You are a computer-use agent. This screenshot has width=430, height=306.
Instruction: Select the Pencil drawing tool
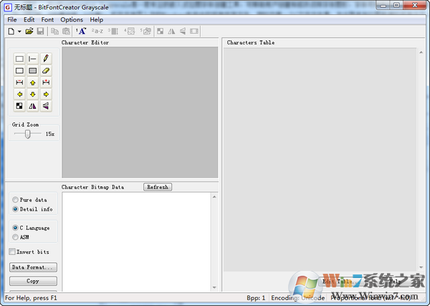point(46,58)
